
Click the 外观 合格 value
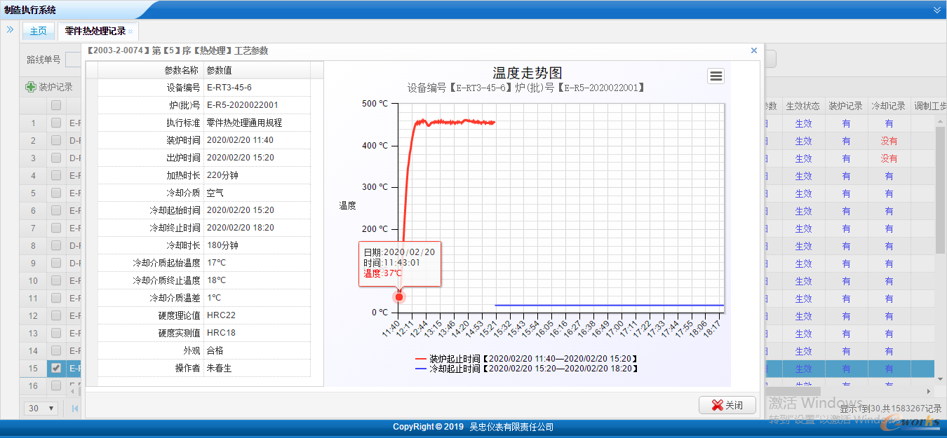click(215, 350)
